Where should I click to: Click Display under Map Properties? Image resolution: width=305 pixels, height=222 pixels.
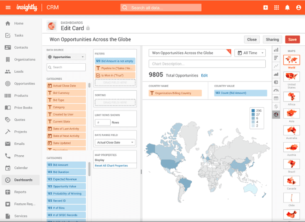point(100,160)
